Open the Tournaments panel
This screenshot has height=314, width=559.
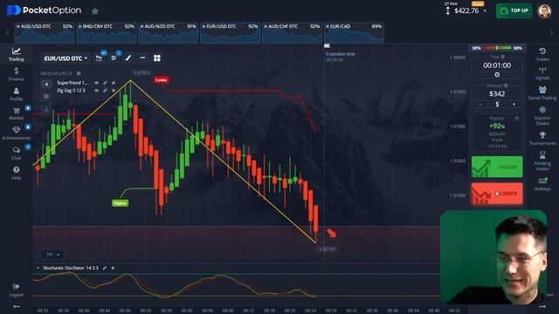tap(542, 138)
